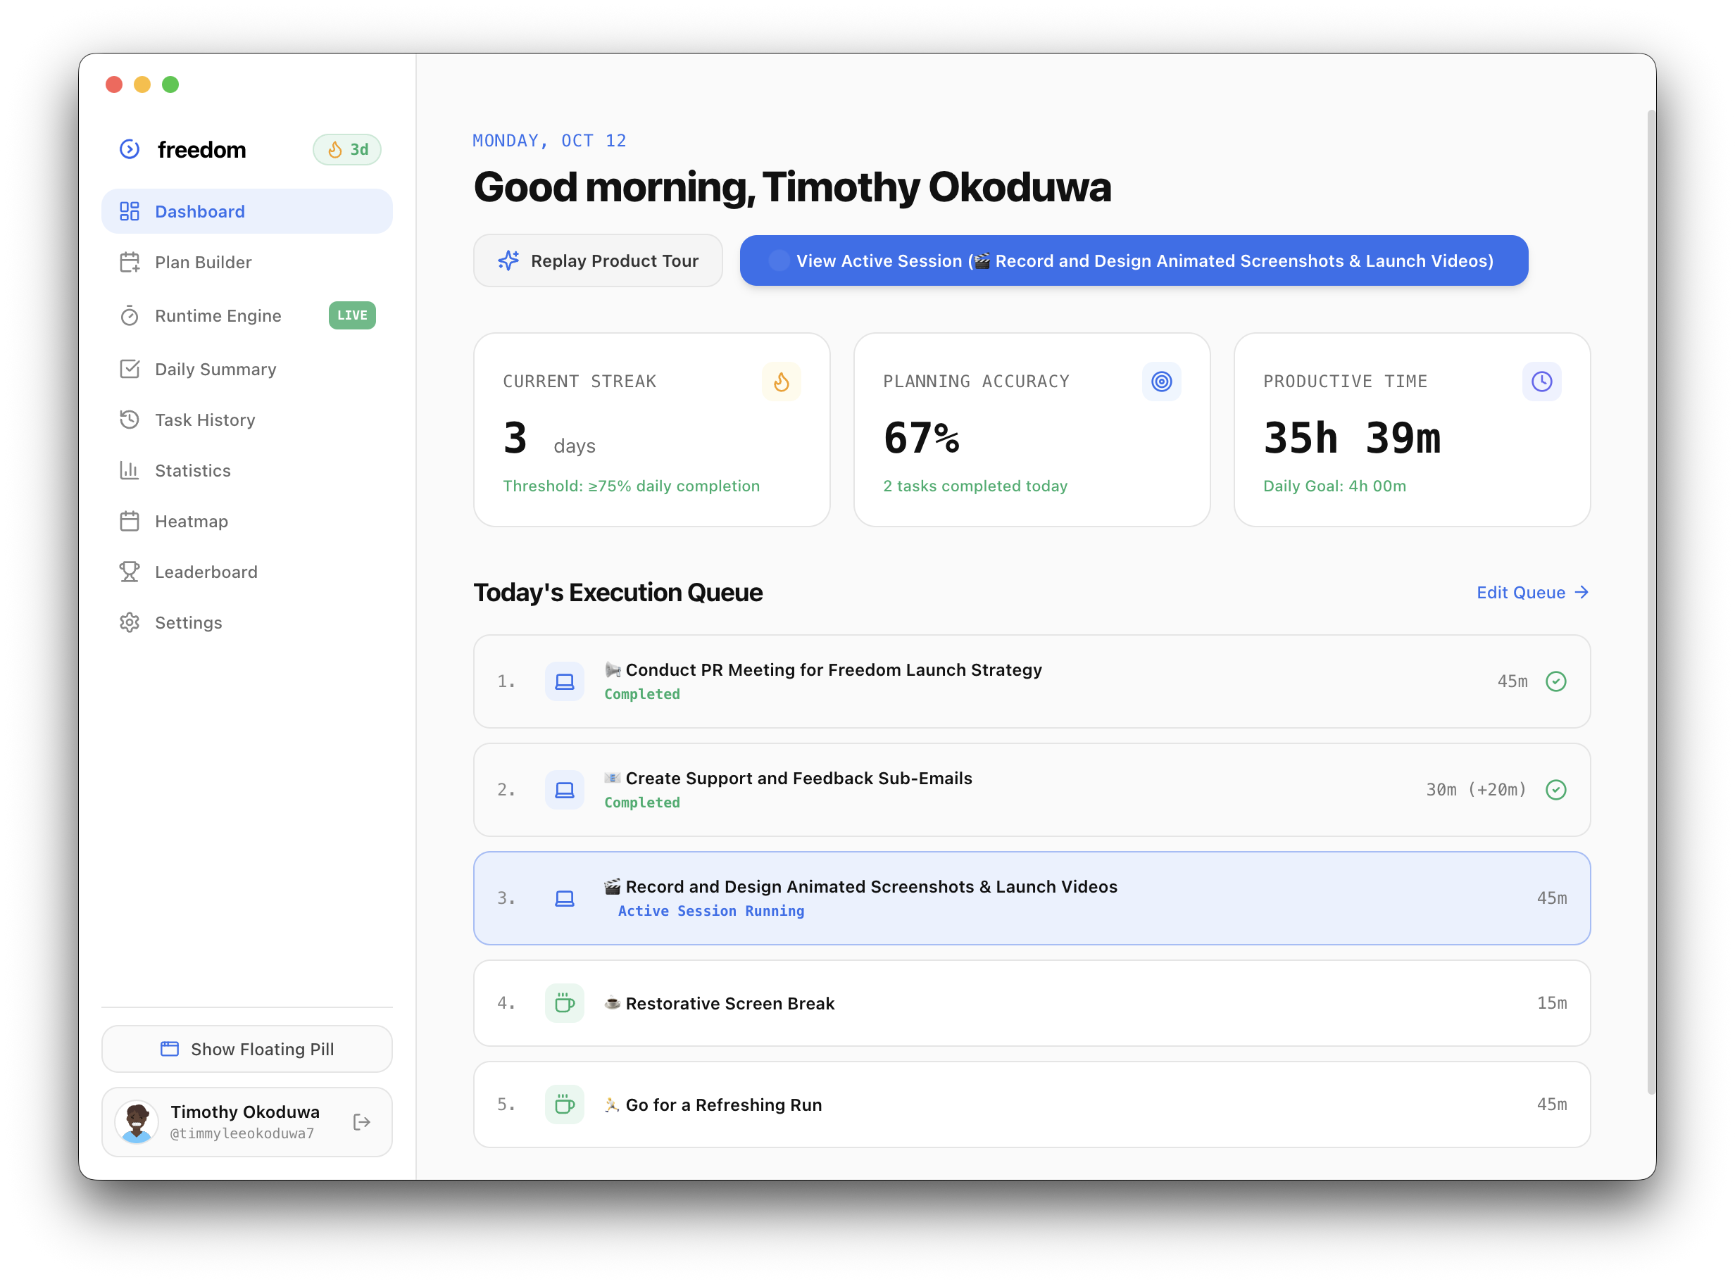Click the @timmyleeokoduwa7 username

tap(242, 1134)
